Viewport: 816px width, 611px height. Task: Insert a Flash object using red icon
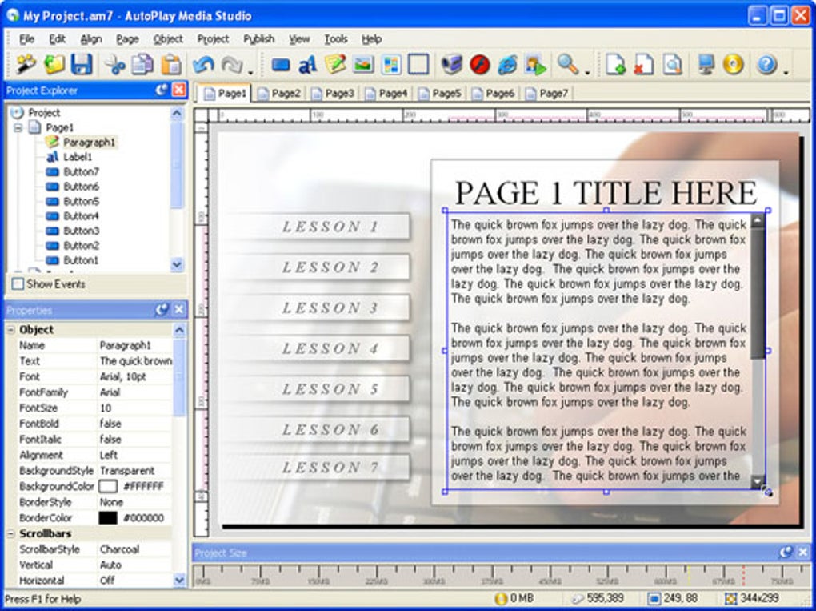pyautogui.click(x=479, y=65)
